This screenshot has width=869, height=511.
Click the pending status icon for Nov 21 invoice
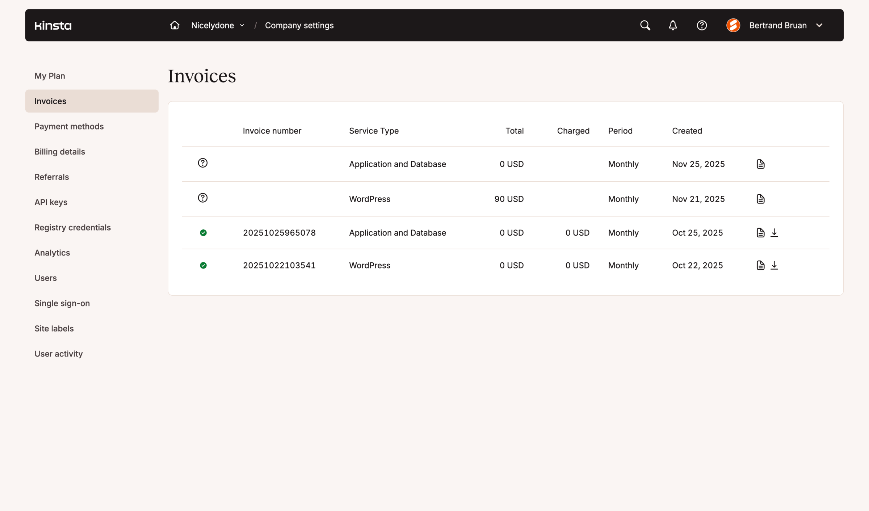click(x=203, y=198)
